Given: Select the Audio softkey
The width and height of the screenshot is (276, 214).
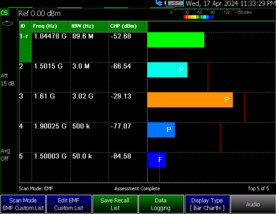Looking at the screenshot, I should coord(253,204).
